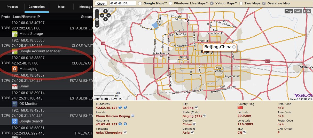Click the IP address input field
The width and height of the screenshot is (313, 138).
(x=123, y=3)
